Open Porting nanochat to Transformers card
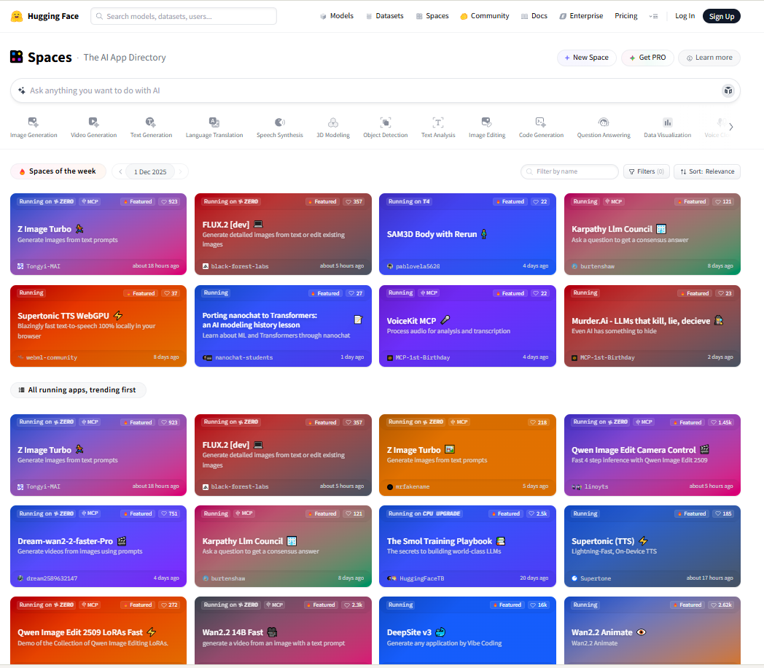The height and width of the screenshot is (668, 764). [x=283, y=325]
